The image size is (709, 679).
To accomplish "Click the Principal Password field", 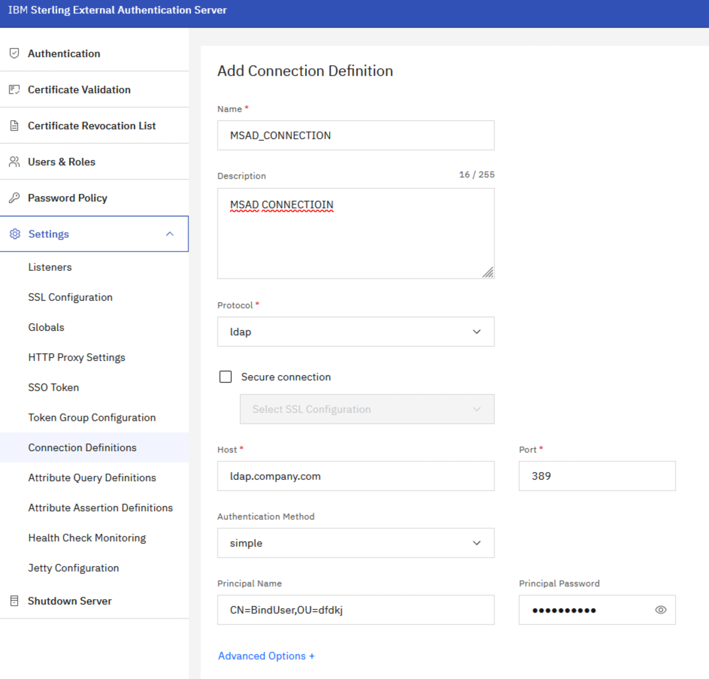I will pyautogui.click(x=597, y=610).
